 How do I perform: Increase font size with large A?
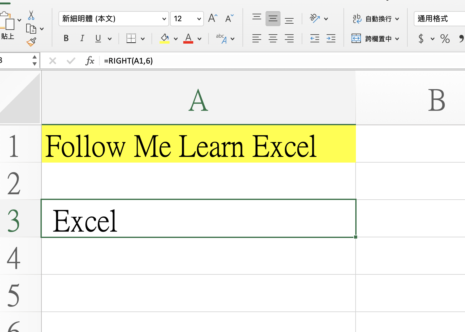point(213,18)
